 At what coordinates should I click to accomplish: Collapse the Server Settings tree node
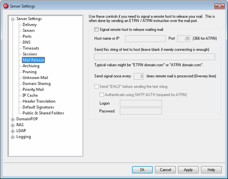pyautogui.click(x=13, y=19)
